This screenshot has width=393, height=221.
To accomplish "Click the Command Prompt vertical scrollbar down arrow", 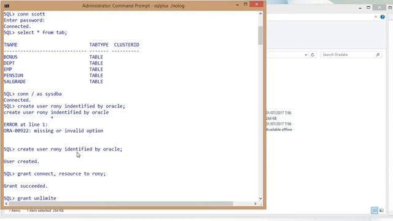I will (260, 198).
